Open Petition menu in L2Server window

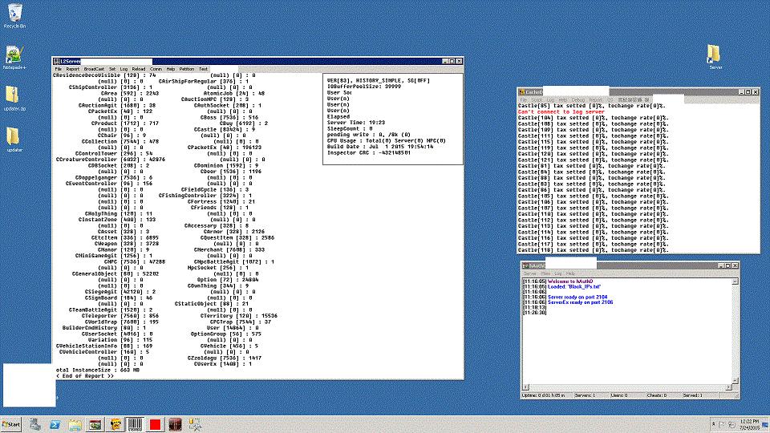pos(187,69)
